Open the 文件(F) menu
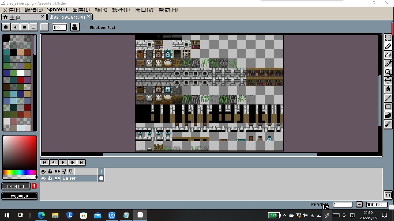394x221 pixels. (x=12, y=10)
